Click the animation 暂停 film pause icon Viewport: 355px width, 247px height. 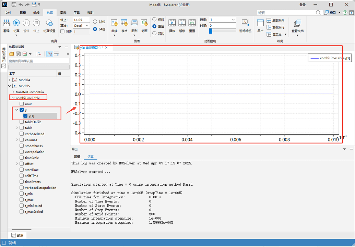click(182, 23)
